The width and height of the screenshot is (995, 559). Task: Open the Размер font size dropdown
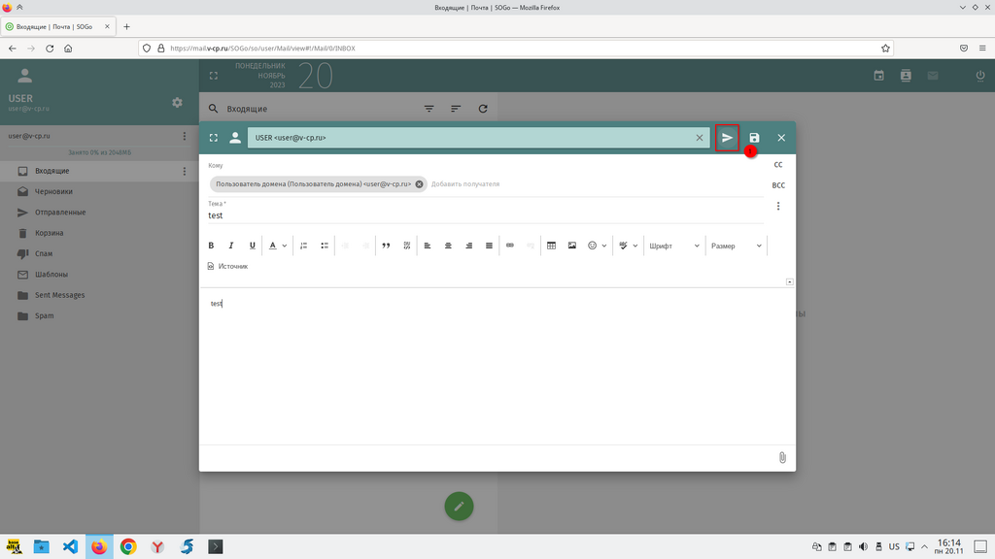(x=736, y=246)
